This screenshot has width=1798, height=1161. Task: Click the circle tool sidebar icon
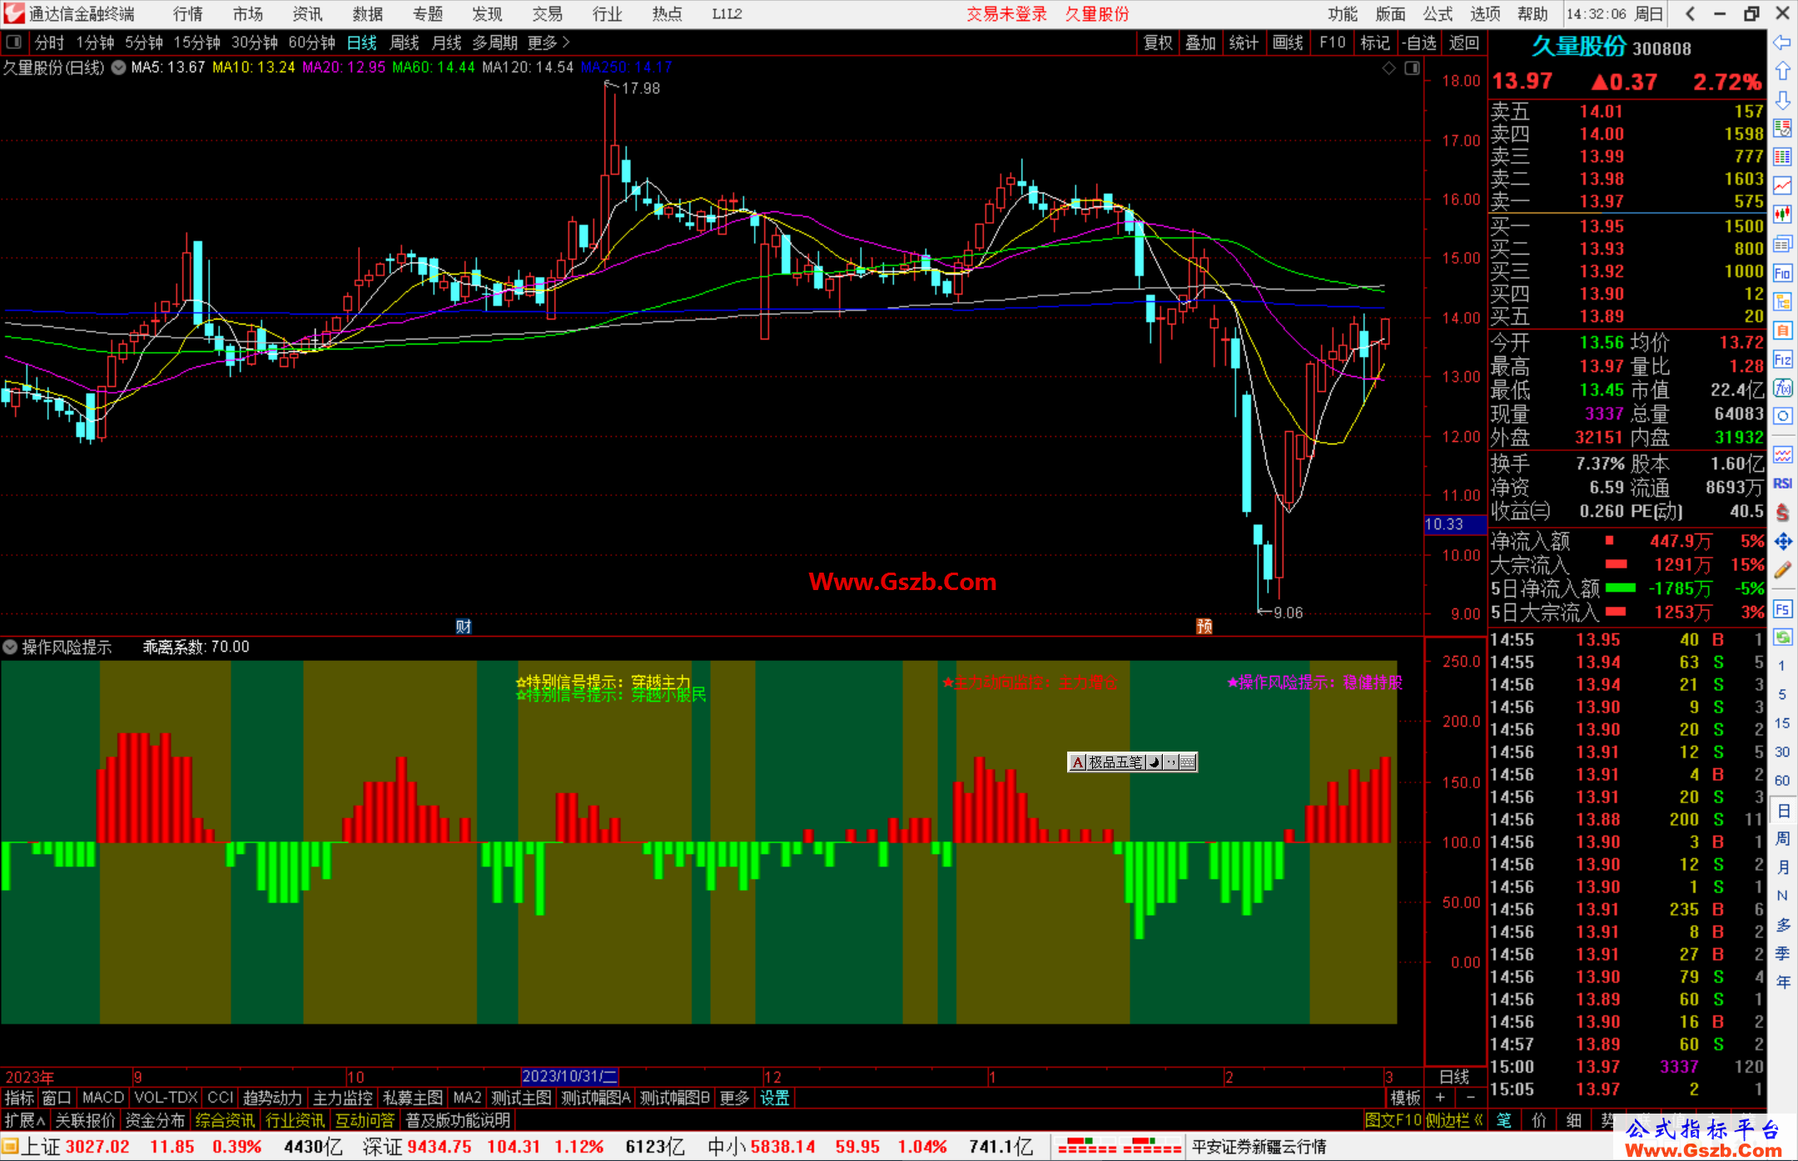tap(1782, 416)
